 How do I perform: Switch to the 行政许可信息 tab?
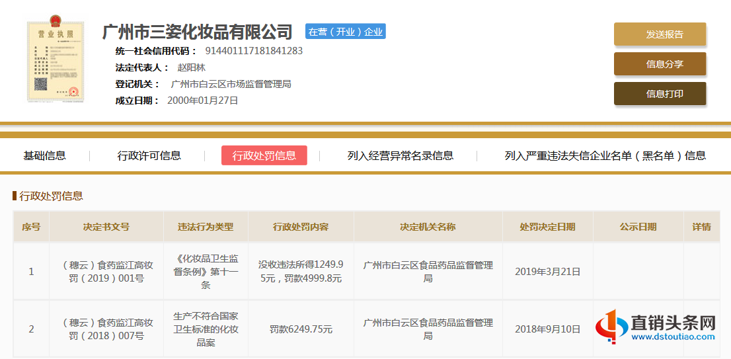(149, 155)
